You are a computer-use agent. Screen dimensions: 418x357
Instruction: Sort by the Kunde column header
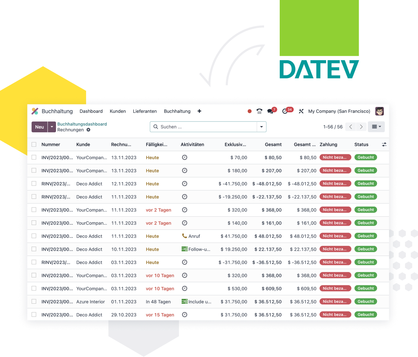[83, 145]
